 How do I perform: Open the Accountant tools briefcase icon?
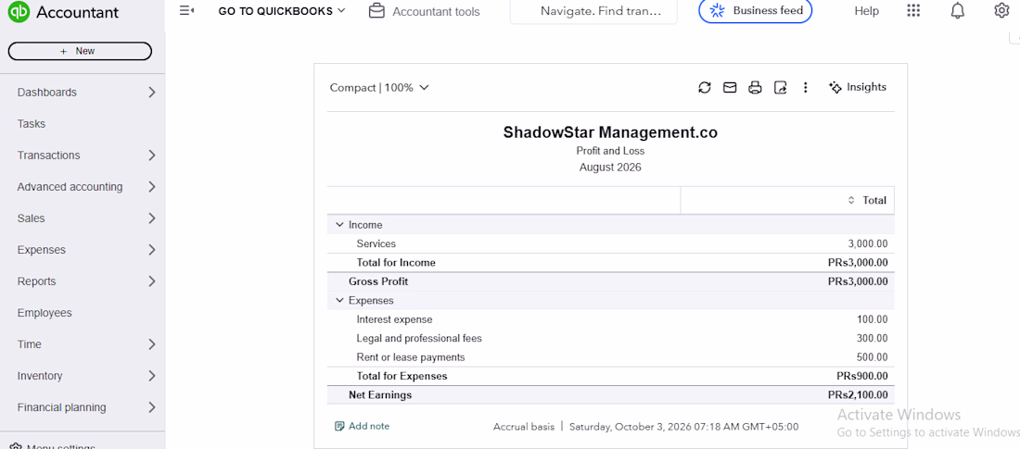376,11
